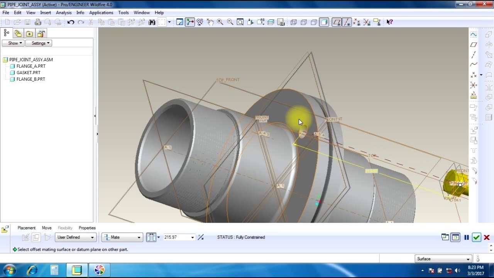
Task: Open the View Manager icon
Action: pos(281,22)
